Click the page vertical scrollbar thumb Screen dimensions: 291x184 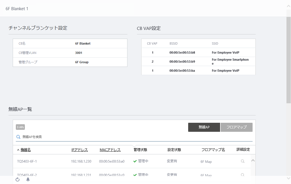pos(288,60)
